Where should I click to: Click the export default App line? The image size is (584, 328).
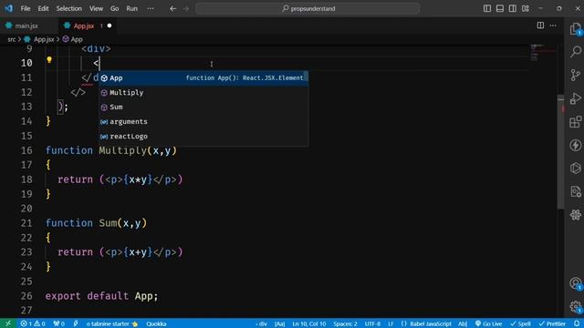101,296
